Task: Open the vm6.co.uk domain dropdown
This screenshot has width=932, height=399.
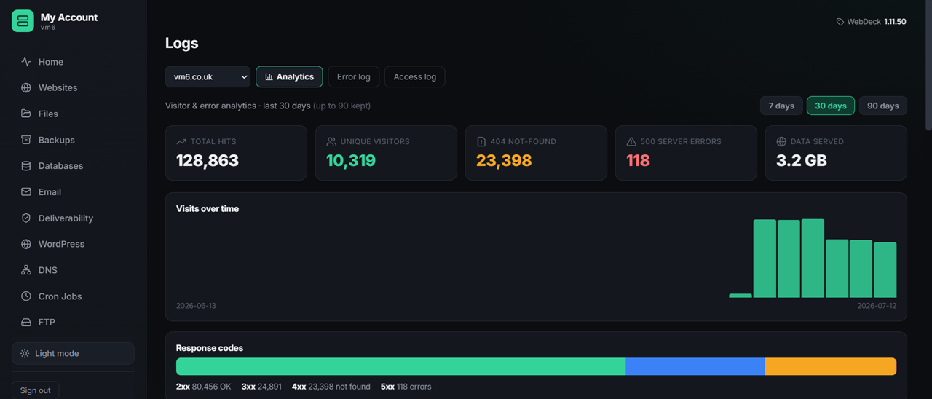Action: coord(208,76)
